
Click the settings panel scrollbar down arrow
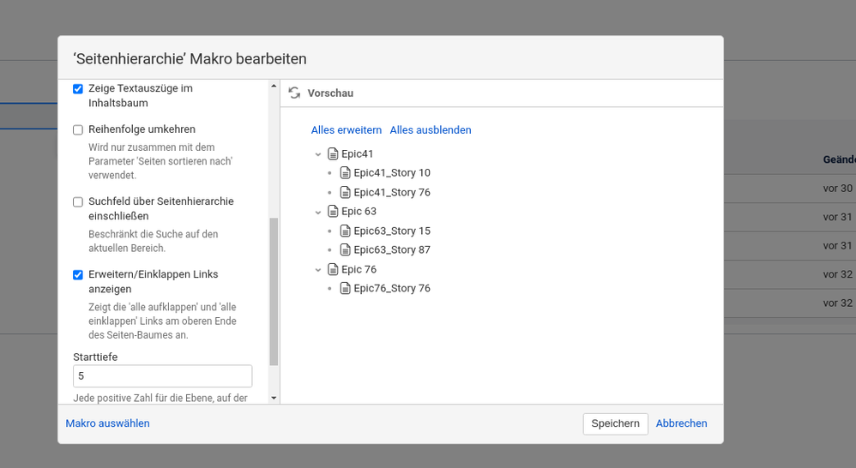click(x=274, y=399)
